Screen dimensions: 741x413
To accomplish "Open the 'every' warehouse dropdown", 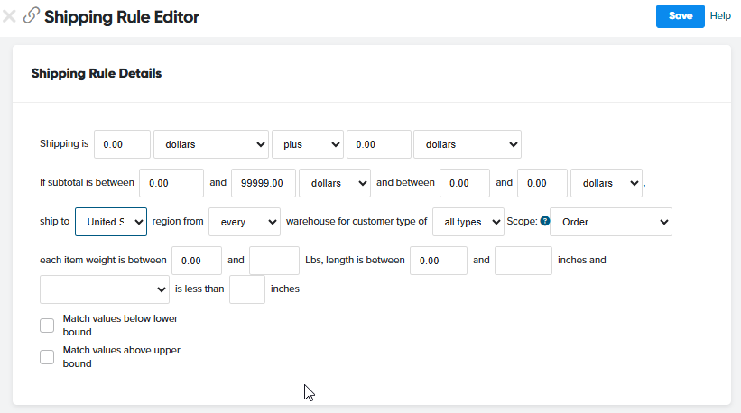I will point(245,222).
